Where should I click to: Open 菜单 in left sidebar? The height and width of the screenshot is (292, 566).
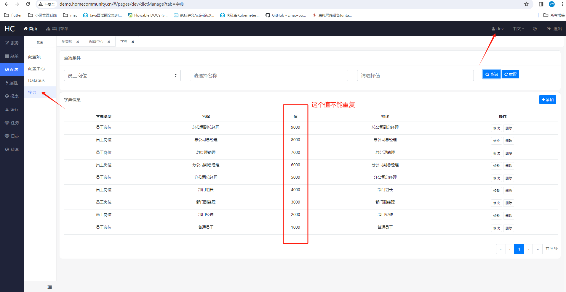tap(12, 56)
